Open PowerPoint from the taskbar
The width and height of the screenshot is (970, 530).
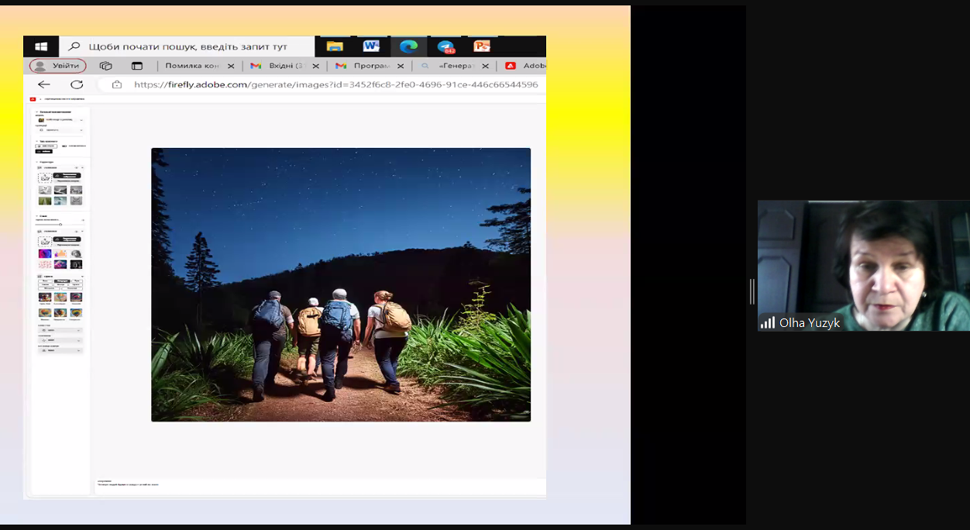click(482, 46)
